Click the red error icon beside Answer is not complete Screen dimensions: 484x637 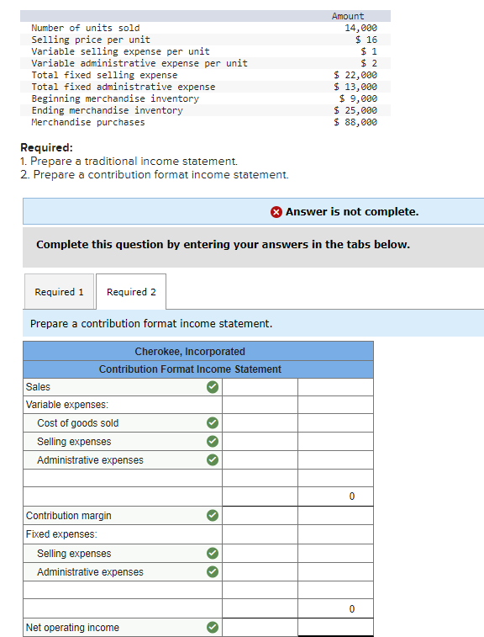(276, 212)
